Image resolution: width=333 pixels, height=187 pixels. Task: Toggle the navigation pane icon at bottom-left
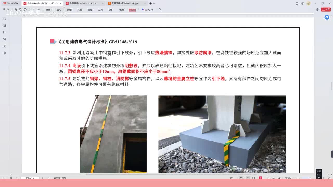tap(4, 178)
